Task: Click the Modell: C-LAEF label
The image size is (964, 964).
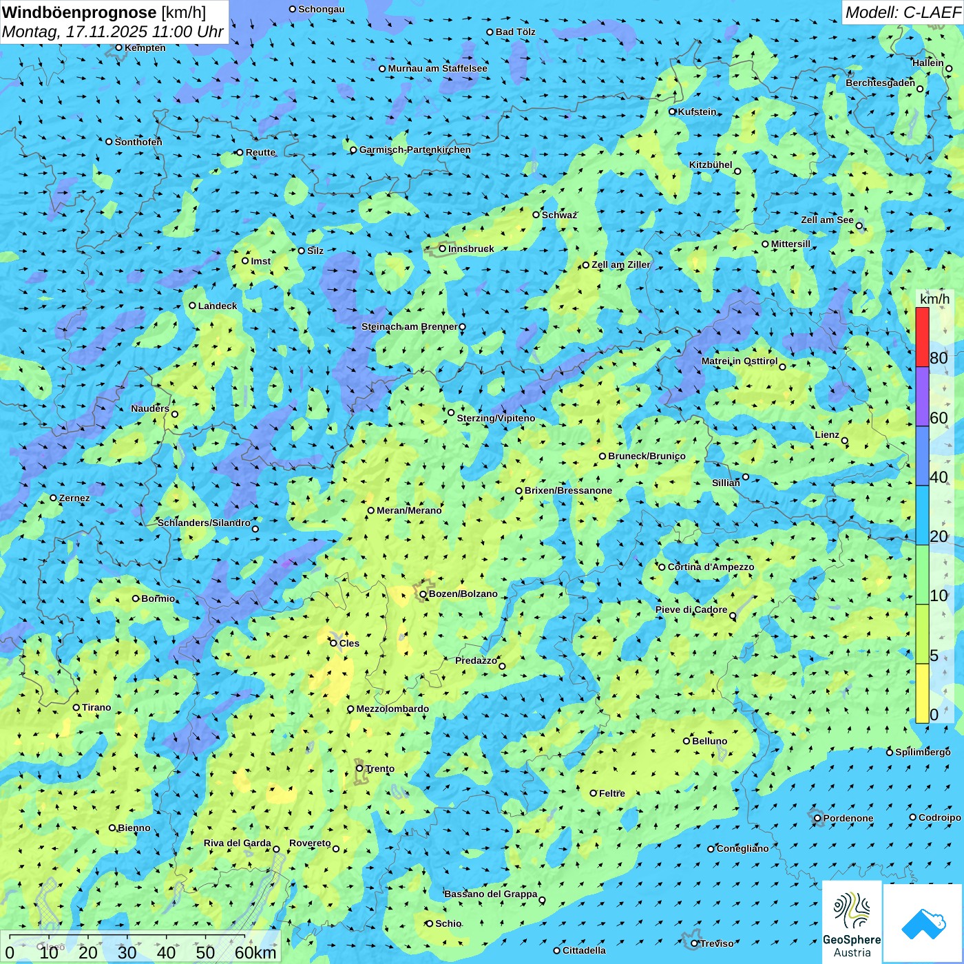Action: coord(903,12)
